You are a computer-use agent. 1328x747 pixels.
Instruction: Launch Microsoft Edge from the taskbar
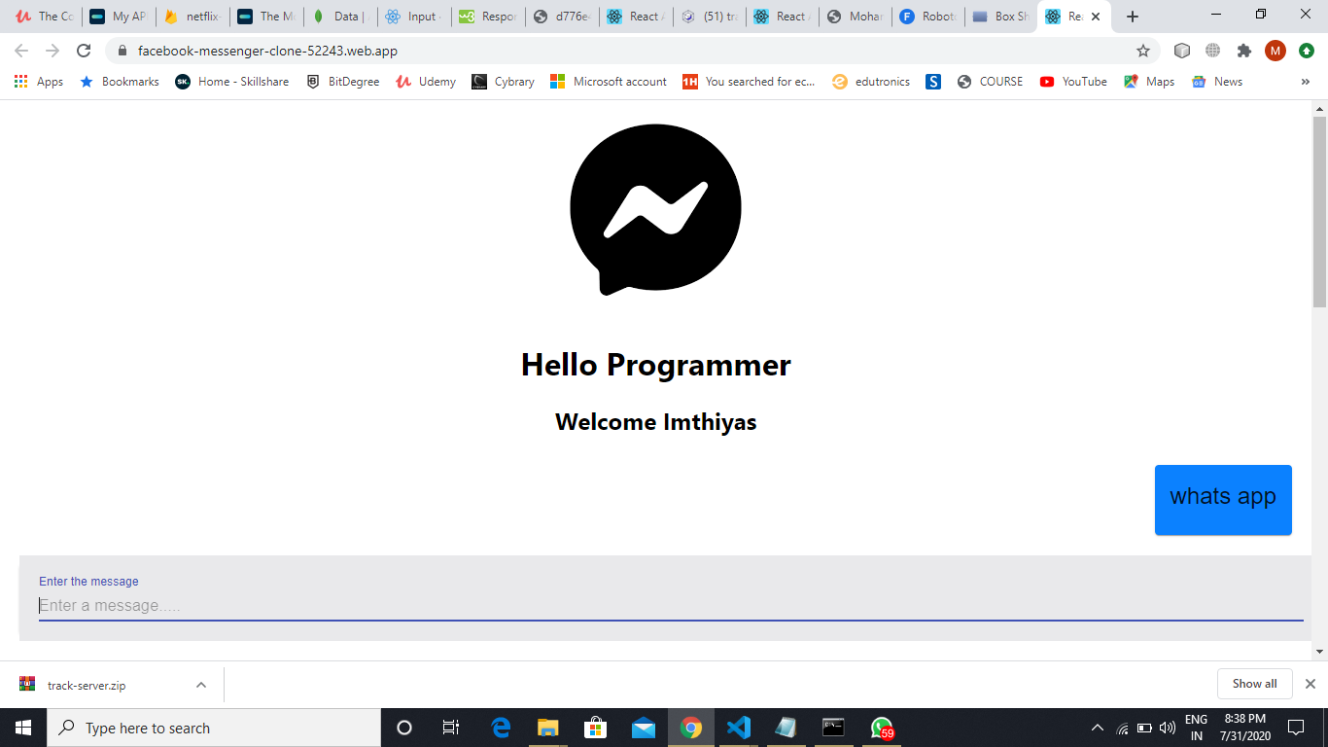(x=502, y=728)
